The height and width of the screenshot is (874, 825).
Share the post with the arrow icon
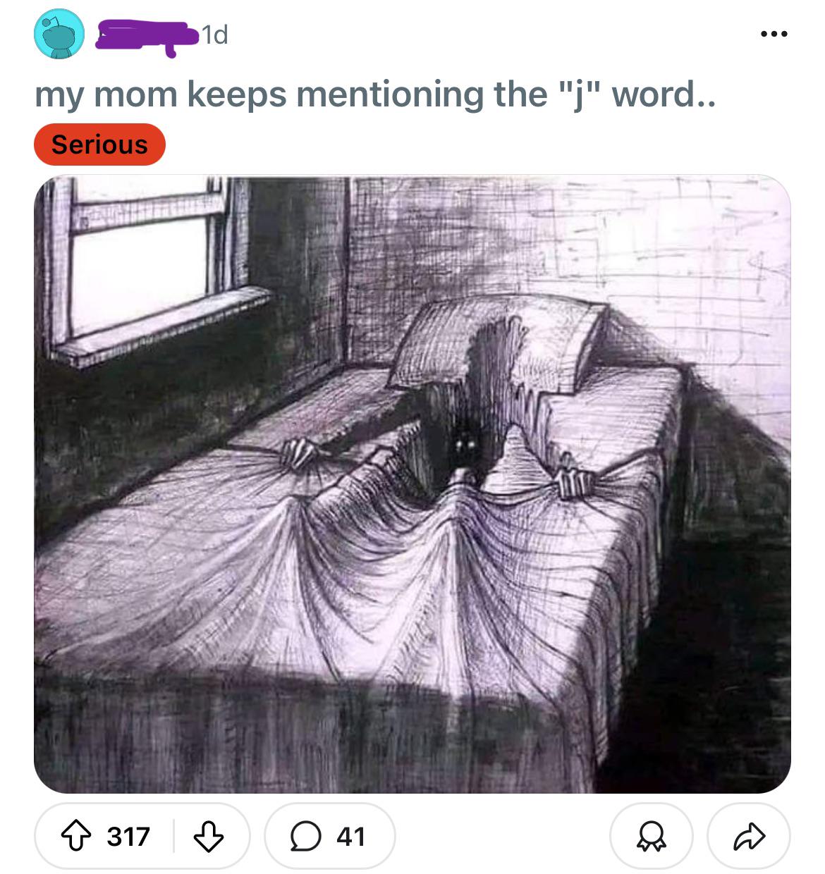(749, 837)
